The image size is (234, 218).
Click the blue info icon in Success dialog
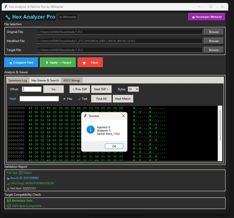[x=90, y=130]
